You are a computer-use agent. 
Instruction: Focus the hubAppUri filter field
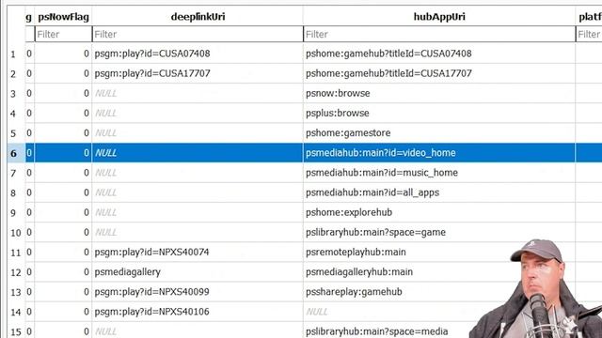point(439,34)
